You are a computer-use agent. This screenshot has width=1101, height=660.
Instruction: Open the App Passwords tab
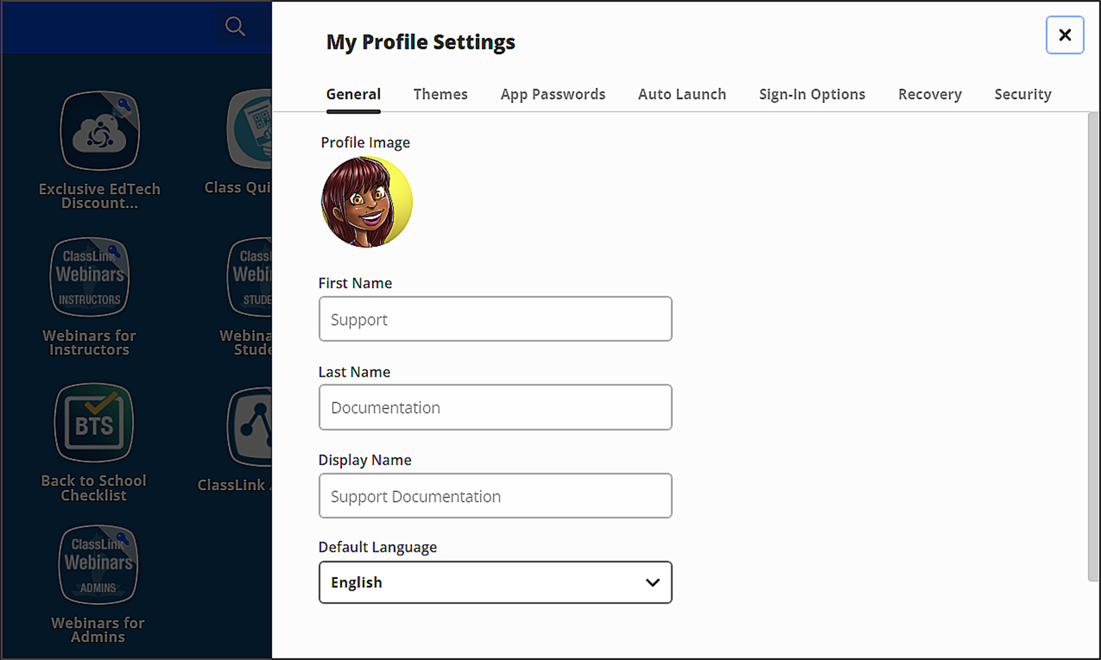point(553,94)
